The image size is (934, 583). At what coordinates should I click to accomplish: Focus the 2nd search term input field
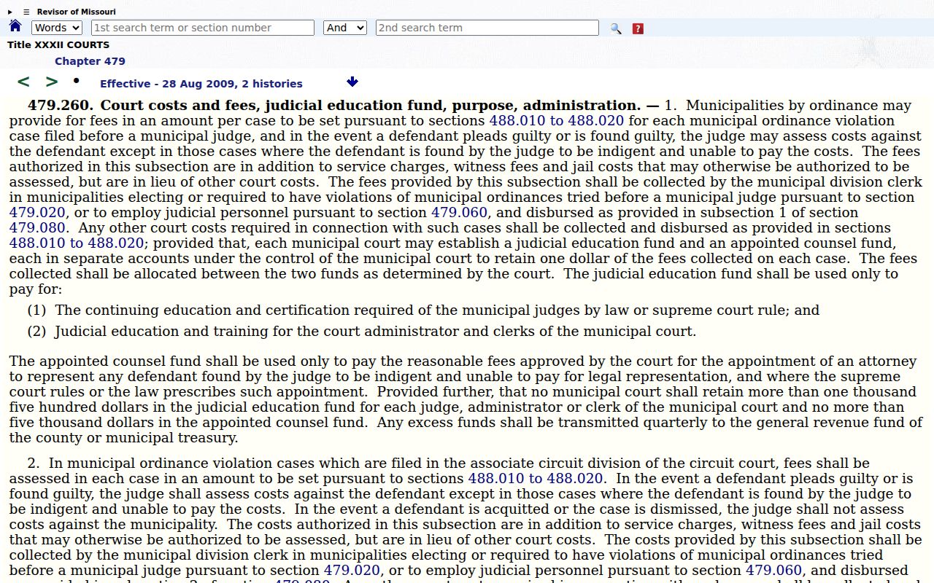pos(487,28)
